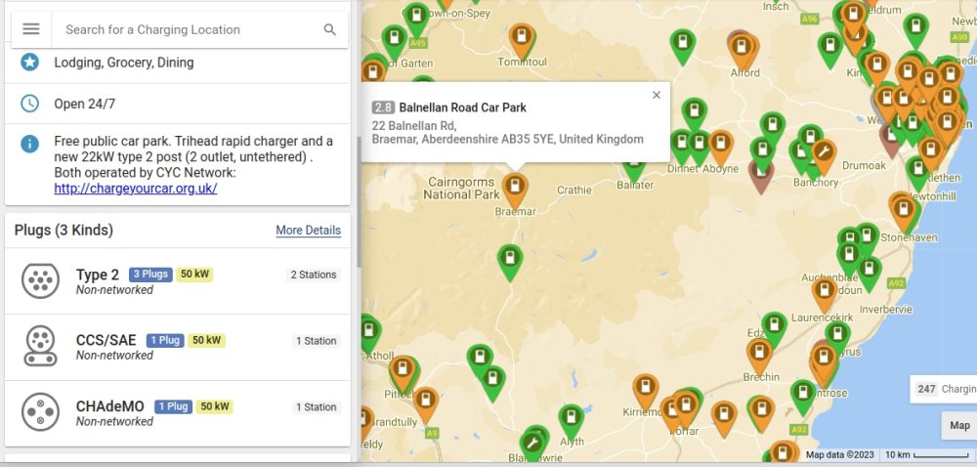Click the green pin at Alyth
Viewport: 977px width, 467px height.
coord(571,420)
